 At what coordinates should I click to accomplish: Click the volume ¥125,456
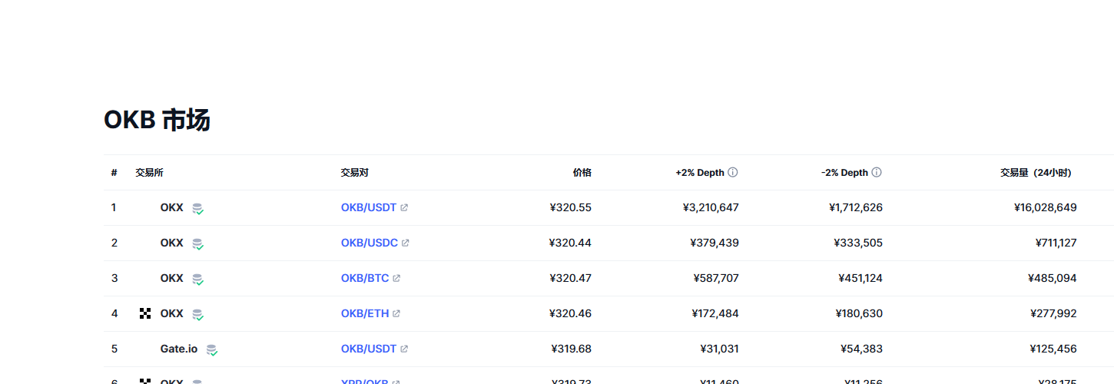click(1053, 349)
